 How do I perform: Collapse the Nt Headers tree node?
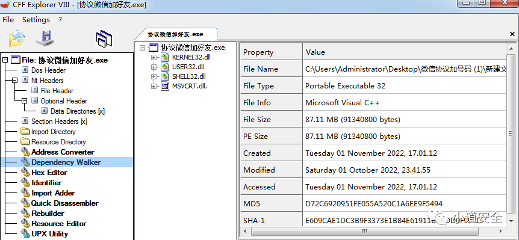pyautogui.click(x=15, y=81)
